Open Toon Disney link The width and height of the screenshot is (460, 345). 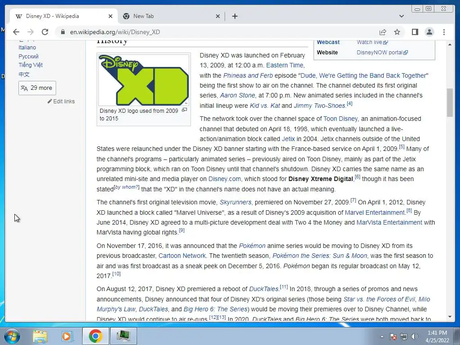pyautogui.click(x=341, y=119)
